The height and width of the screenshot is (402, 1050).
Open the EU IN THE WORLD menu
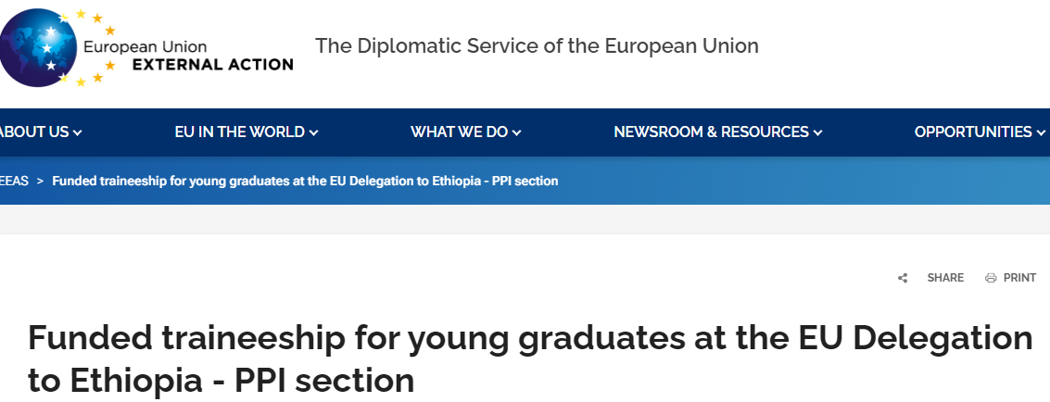click(x=239, y=132)
